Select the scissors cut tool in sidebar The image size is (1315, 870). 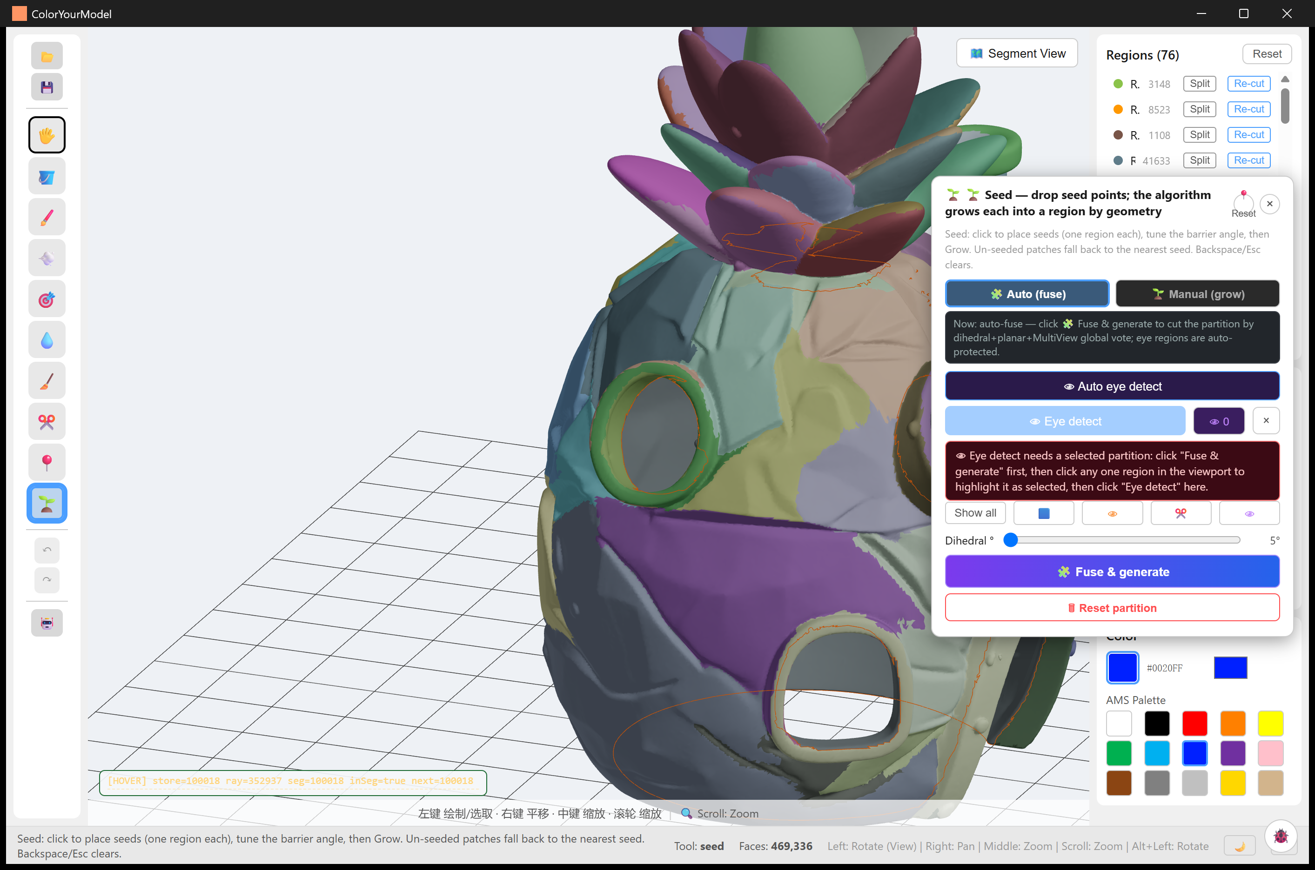(47, 422)
